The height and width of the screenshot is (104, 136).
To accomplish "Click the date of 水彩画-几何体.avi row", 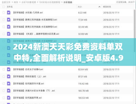I will [111, 13].
